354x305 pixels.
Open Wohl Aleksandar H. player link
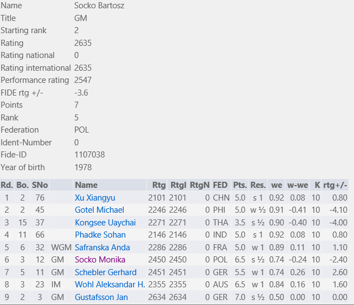(x=110, y=285)
